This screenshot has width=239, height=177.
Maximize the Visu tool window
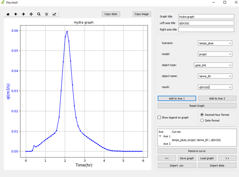pyautogui.click(x=225, y=2)
